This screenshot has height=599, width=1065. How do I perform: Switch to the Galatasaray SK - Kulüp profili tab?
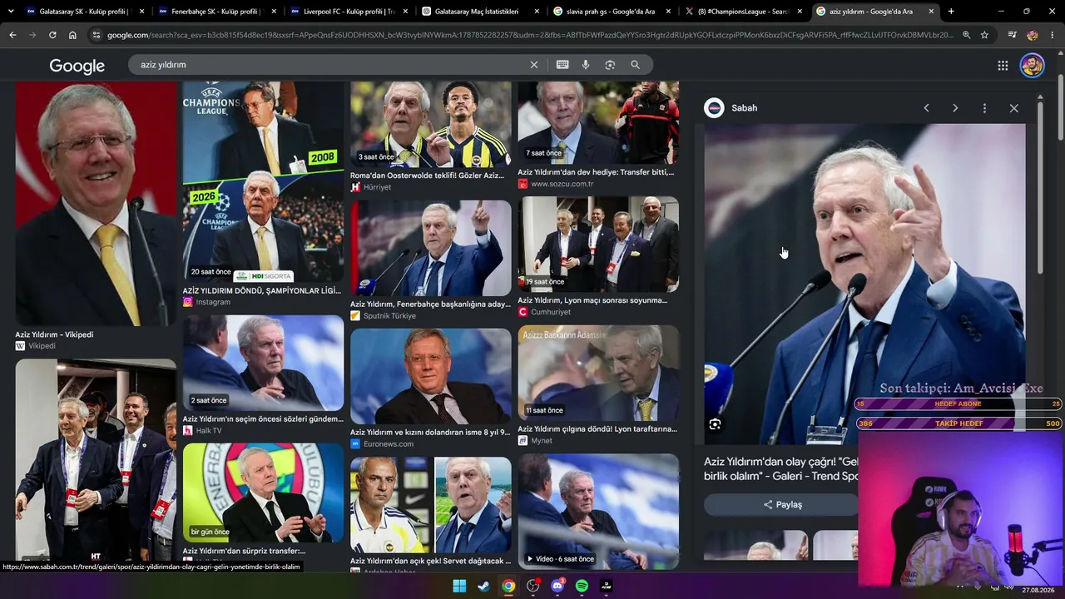tap(84, 12)
